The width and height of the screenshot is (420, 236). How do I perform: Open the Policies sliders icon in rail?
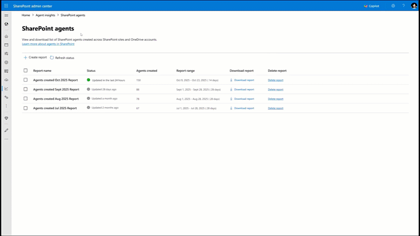6,54
